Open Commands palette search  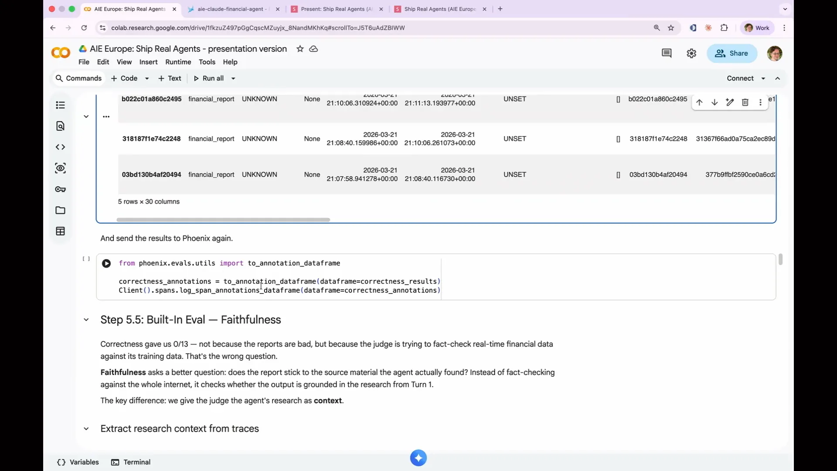(x=79, y=78)
